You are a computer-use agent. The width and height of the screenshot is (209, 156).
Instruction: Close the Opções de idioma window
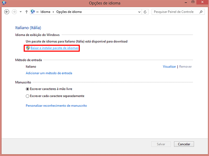click(x=202, y=2)
